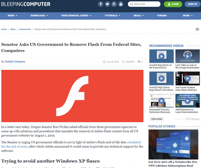Image resolution: width=201 pixels, height=168 pixels.
Task: Play the Anti-Israel IsraBye malware video
Action: click(x=187, y=78)
